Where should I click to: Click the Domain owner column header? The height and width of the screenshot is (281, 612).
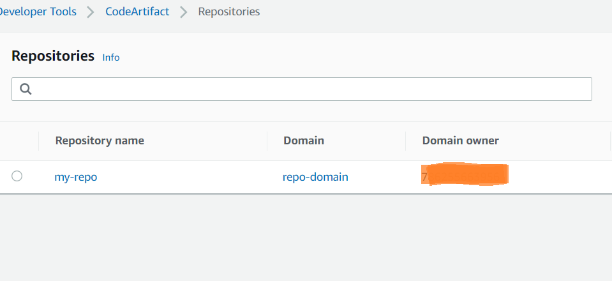click(460, 140)
